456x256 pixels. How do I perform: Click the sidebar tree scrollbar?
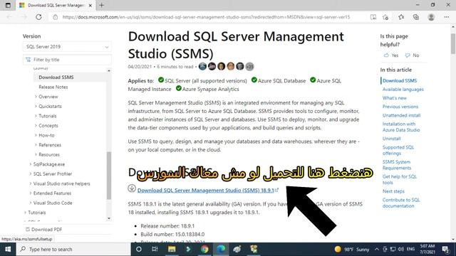click(109, 176)
